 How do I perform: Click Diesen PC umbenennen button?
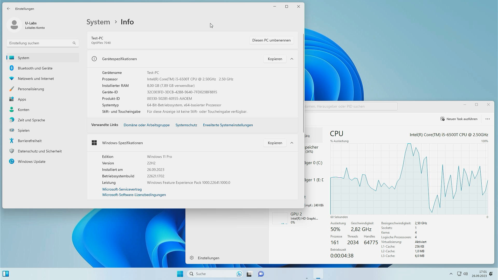271,40
